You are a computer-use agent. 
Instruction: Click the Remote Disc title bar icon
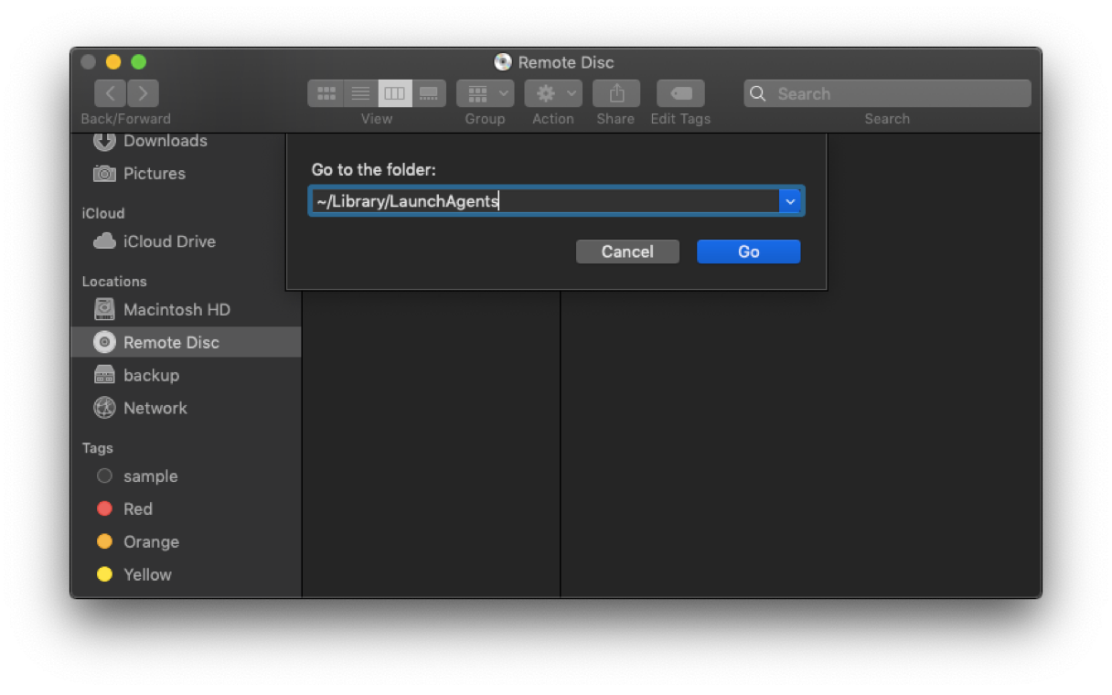tap(503, 62)
